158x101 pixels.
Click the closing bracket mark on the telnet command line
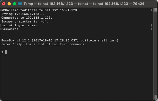pos(151,10)
